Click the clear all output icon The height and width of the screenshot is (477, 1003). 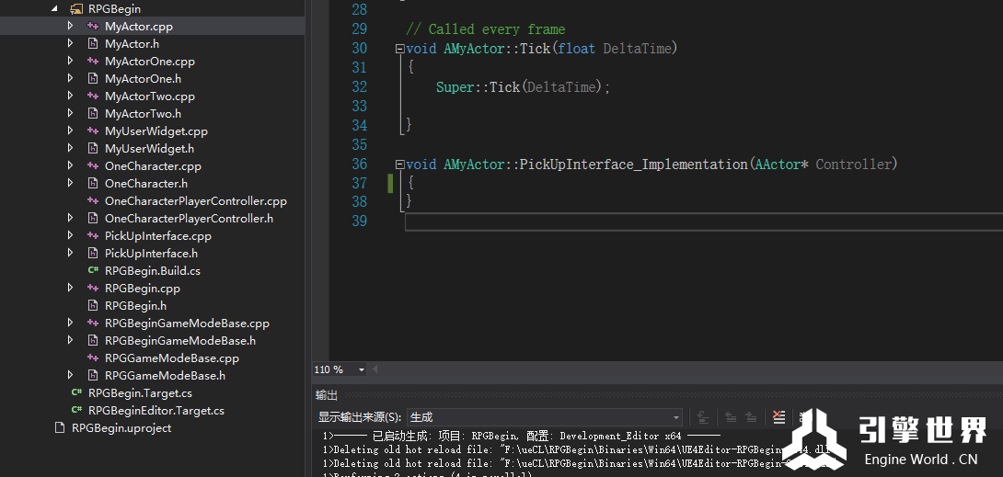pos(778,417)
